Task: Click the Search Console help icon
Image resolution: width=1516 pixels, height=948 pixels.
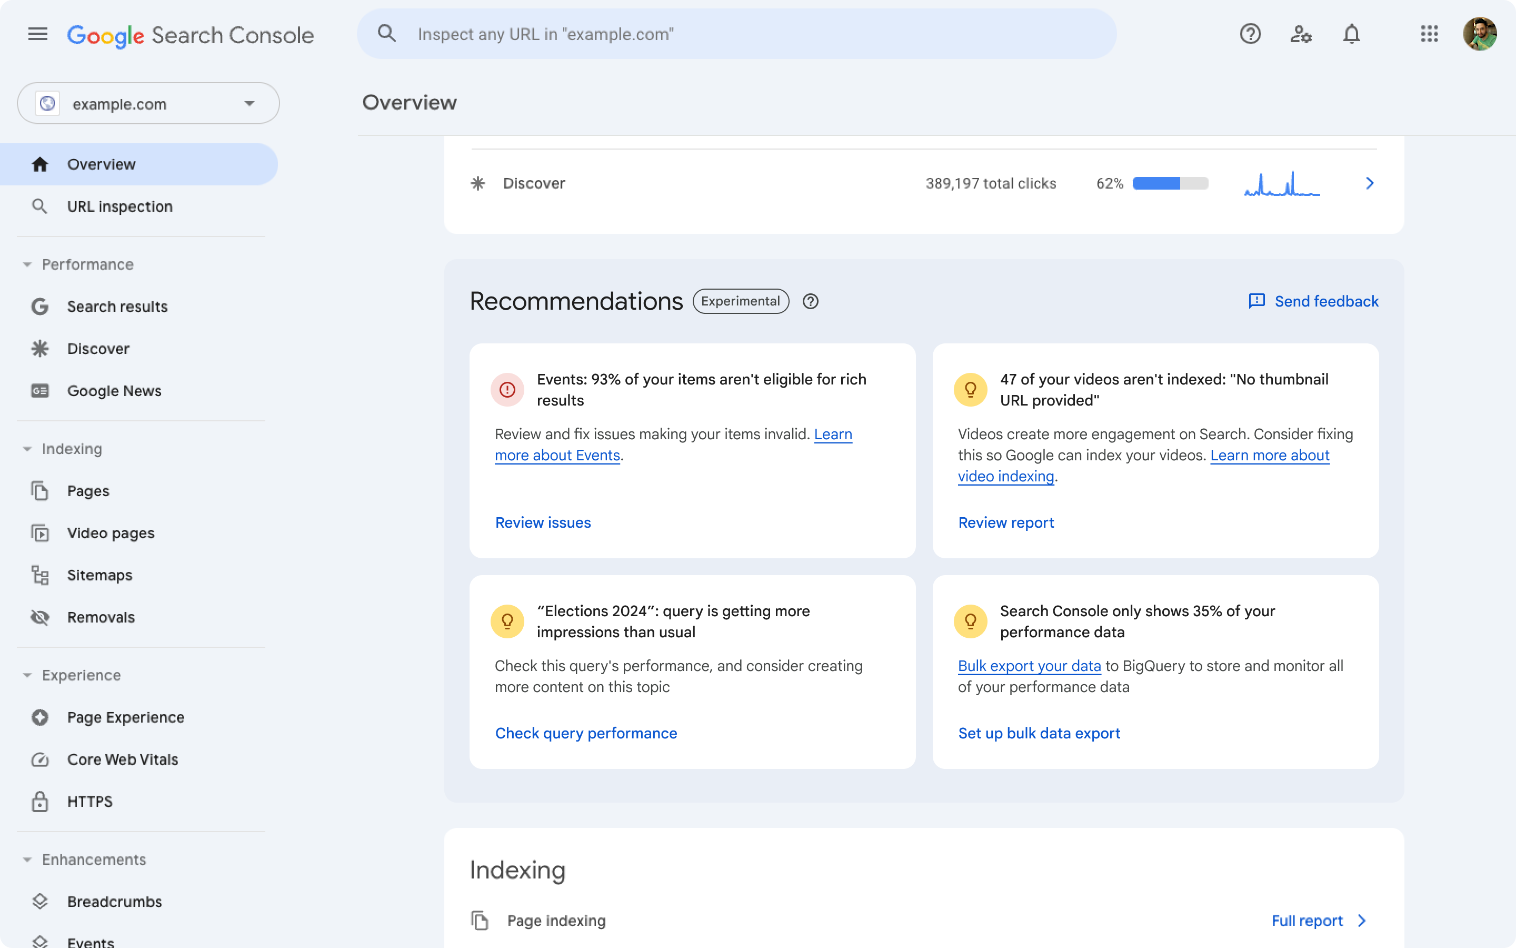Action: (1251, 34)
